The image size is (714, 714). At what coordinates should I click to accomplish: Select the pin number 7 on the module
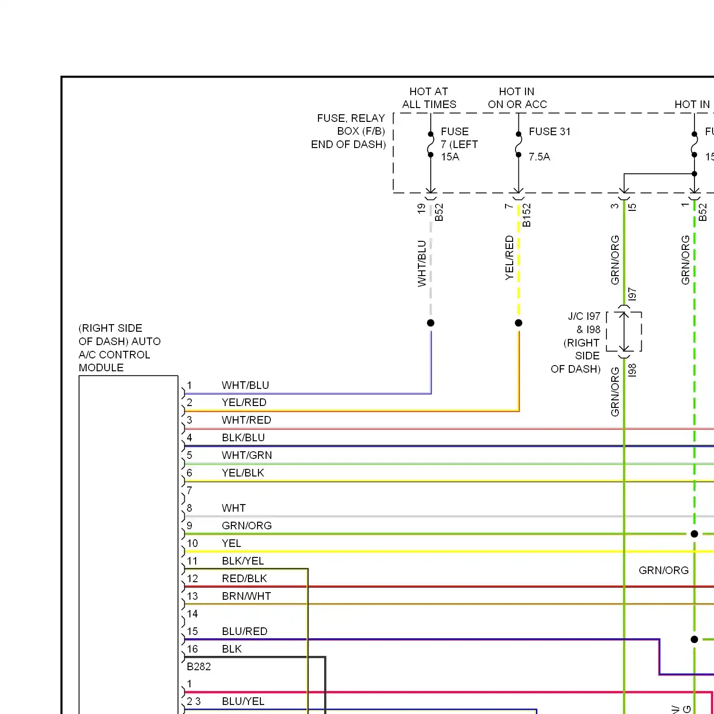click(189, 490)
